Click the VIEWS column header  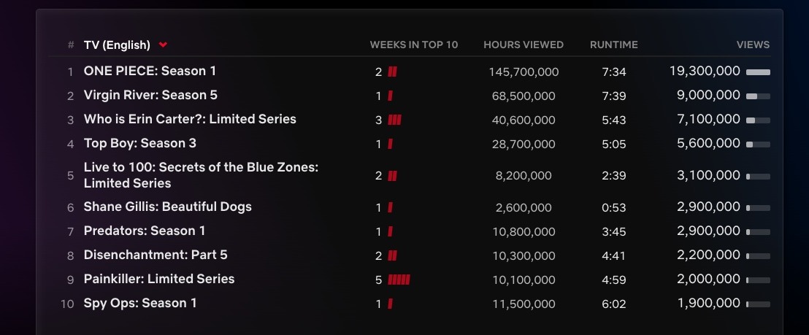tap(754, 45)
